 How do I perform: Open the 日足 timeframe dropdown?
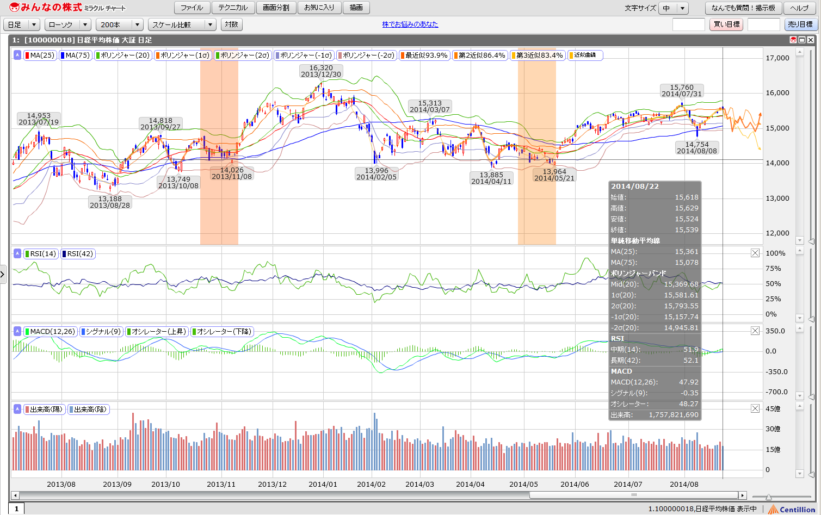tap(22, 24)
